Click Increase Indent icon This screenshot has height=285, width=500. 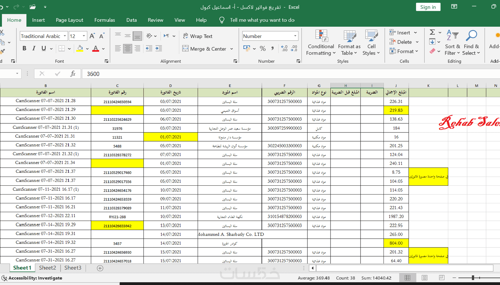tap(159, 48)
